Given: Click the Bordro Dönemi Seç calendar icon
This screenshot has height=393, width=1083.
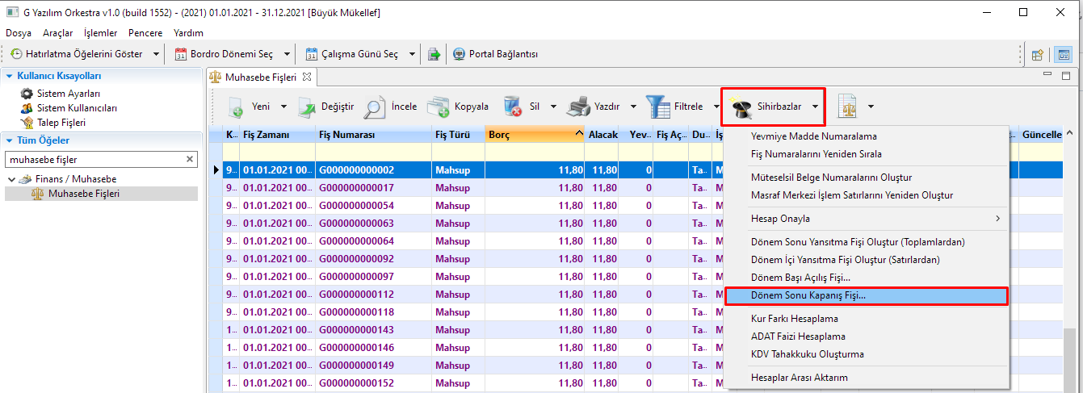Looking at the screenshot, I should point(181,54).
